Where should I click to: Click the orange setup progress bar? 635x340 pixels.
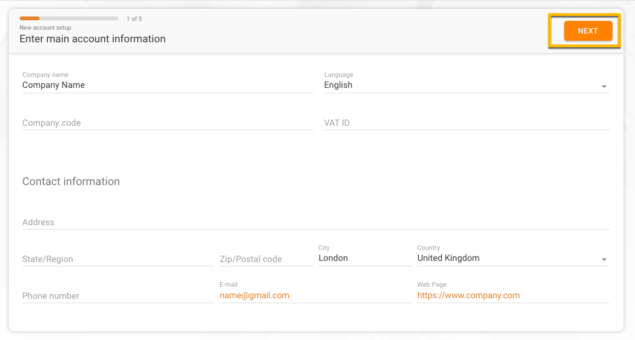69,19
